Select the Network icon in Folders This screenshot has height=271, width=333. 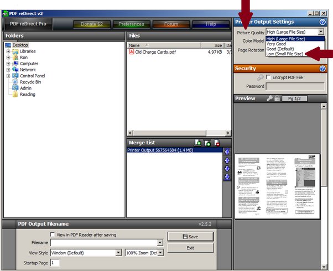(x=15, y=70)
